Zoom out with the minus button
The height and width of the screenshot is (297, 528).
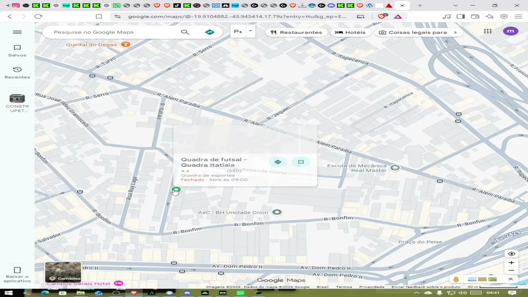click(511, 271)
